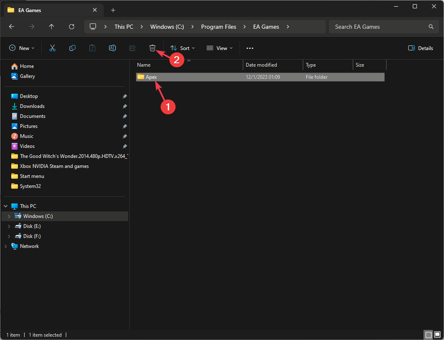Open Documents in the navigation pane
This screenshot has height=340, width=444.
[x=32, y=116]
